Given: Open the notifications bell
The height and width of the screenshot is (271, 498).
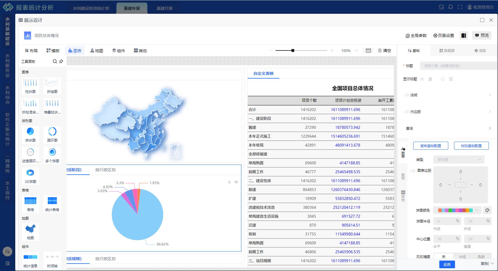Looking at the screenshot, I should click(451, 7).
